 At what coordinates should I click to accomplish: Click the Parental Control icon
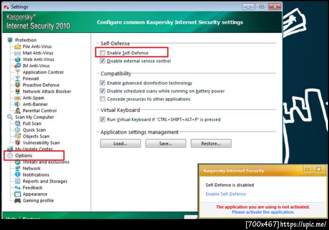click(x=18, y=111)
